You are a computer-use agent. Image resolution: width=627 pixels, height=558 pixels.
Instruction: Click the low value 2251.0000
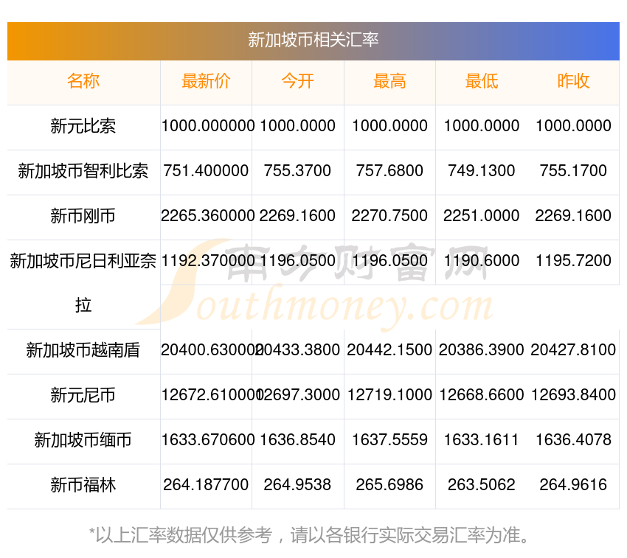pos(482,216)
